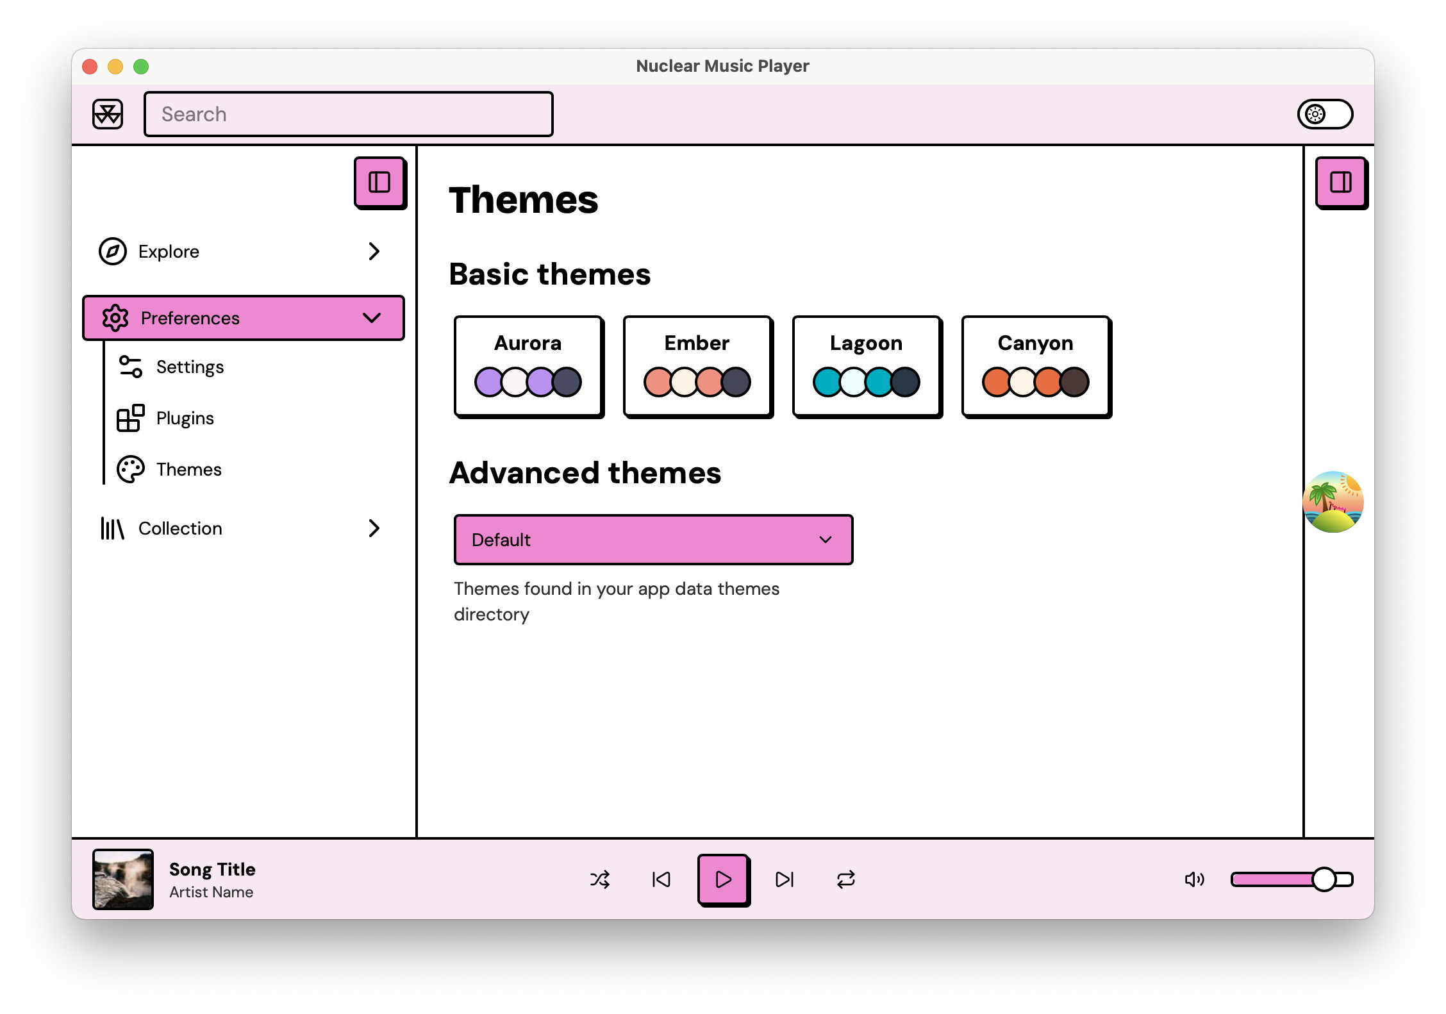
Task: Toggle the right sidebar panel
Action: click(x=1341, y=183)
